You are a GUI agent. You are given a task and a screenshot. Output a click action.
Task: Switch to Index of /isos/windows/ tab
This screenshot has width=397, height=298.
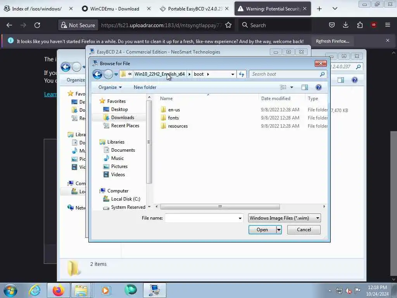38,9
